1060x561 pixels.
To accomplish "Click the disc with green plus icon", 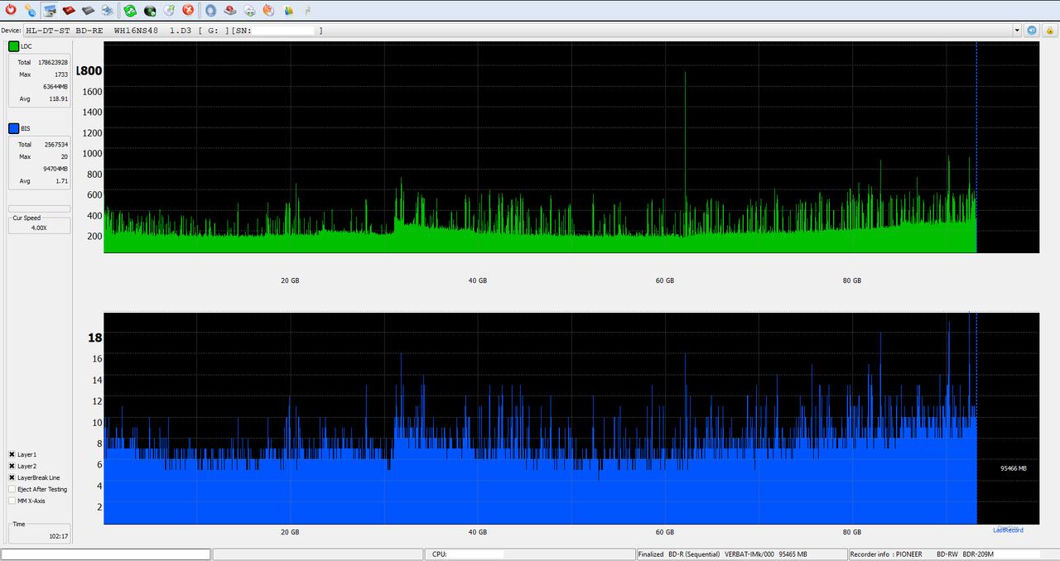I will click(249, 10).
